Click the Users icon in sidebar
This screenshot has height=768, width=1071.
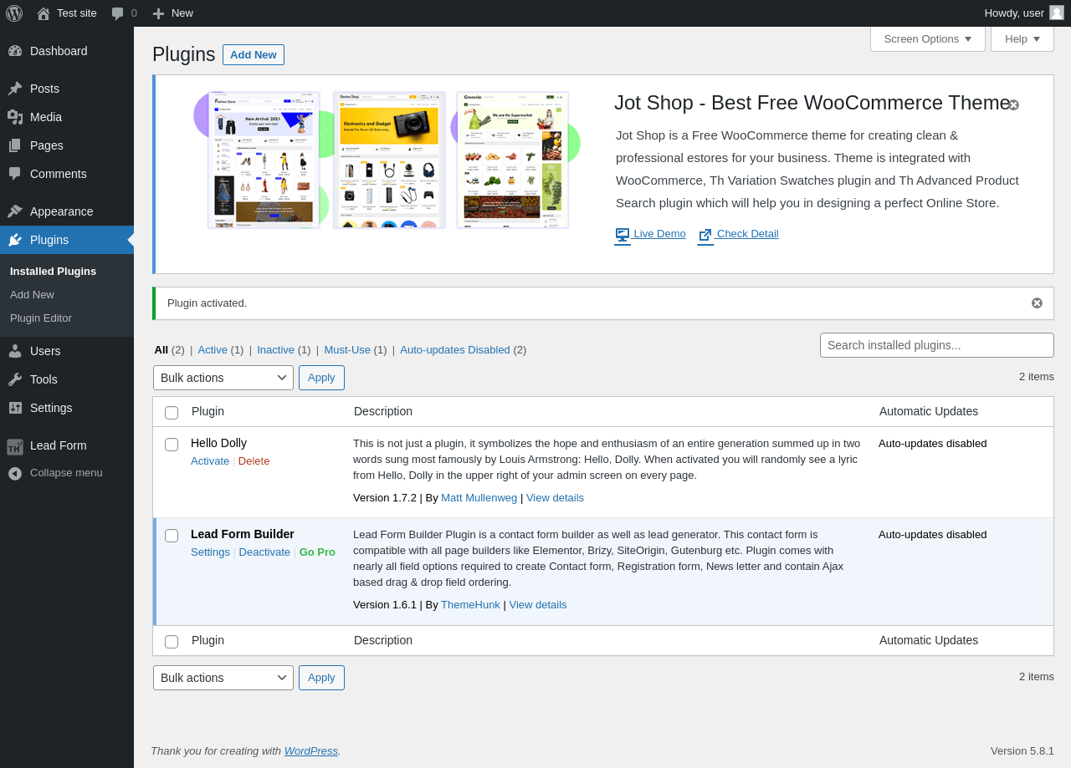tap(15, 351)
